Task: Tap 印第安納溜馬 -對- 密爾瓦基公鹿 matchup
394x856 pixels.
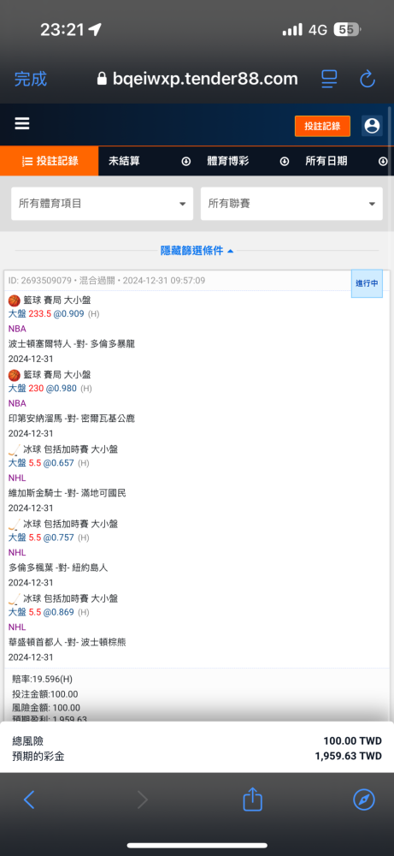Action: pyautogui.click(x=72, y=419)
